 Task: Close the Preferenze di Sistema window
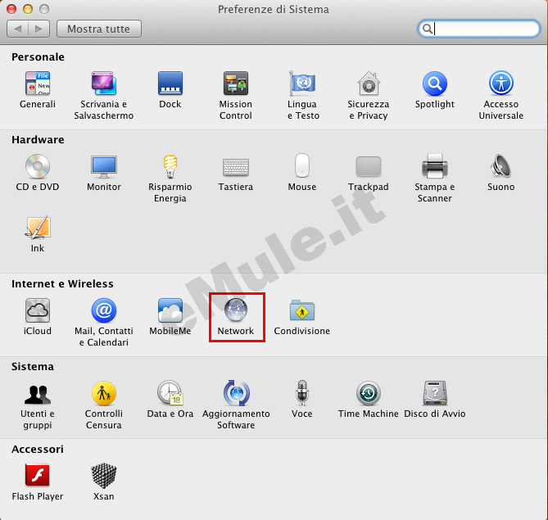[x=11, y=9]
